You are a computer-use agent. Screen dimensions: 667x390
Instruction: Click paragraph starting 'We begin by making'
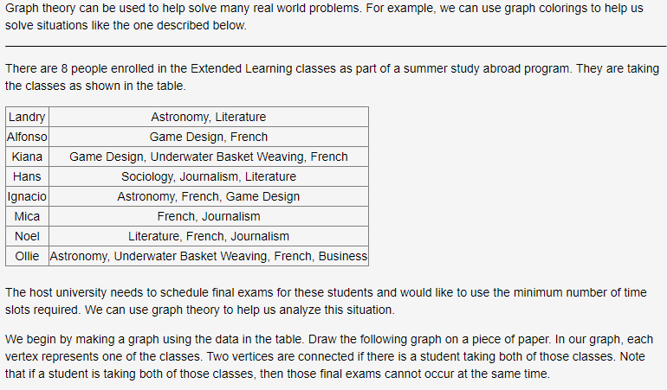coord(329,356)
